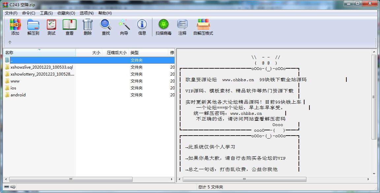Viewport: 380px width, 193px height.
Task: Click the SFX (自解压格式) icon
Action: click(x=203, y=27)
